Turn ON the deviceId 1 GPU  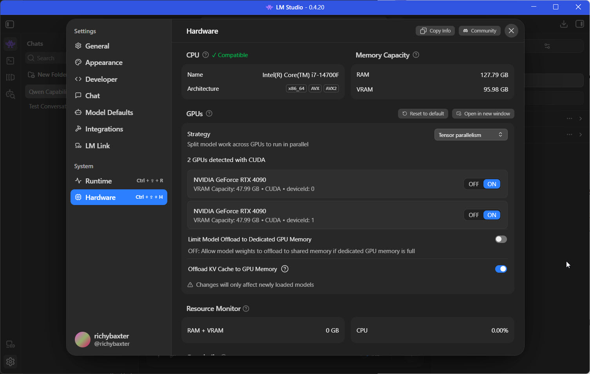pyautogui.click(x=492, y=215)
